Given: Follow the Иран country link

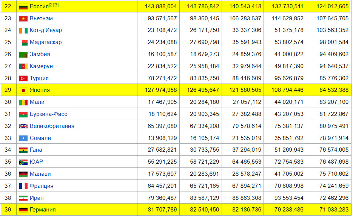Looking at the screenshot, I should [37, 198].
